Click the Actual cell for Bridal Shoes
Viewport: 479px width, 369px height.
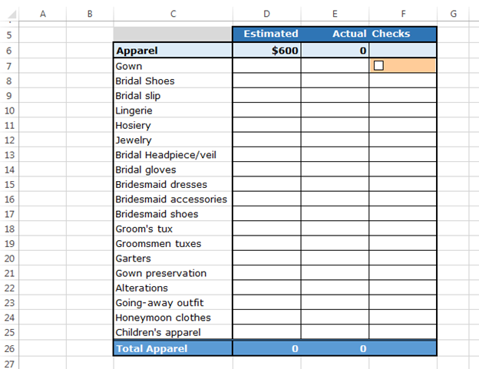point(335,81)
